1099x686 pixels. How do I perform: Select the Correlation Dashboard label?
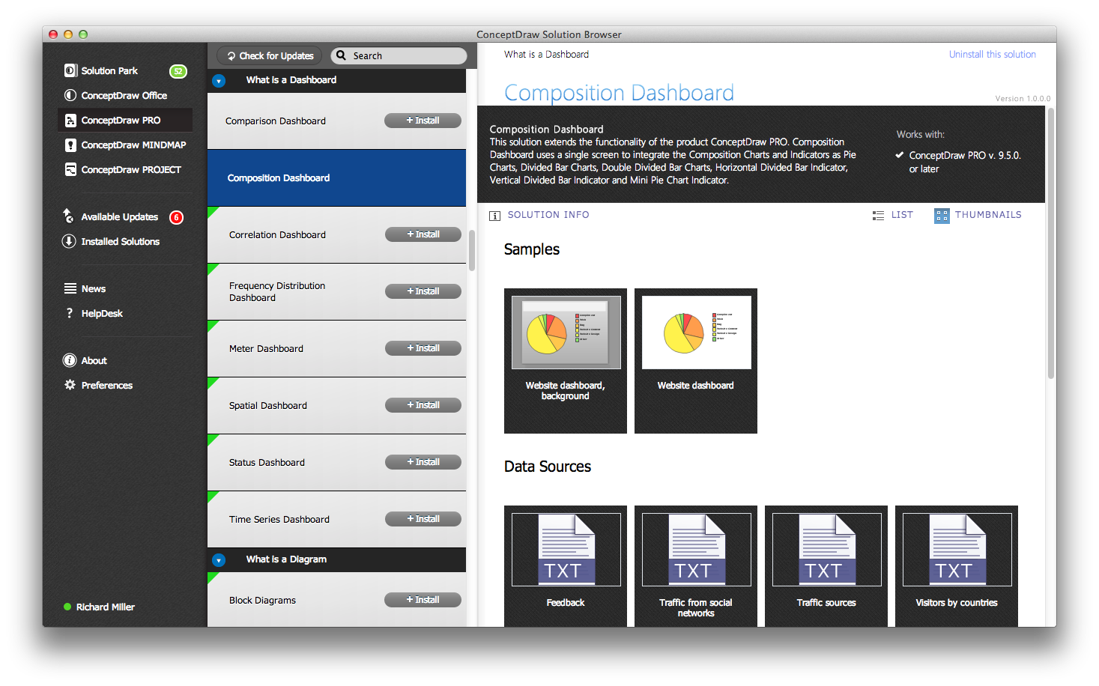(277, 235)
